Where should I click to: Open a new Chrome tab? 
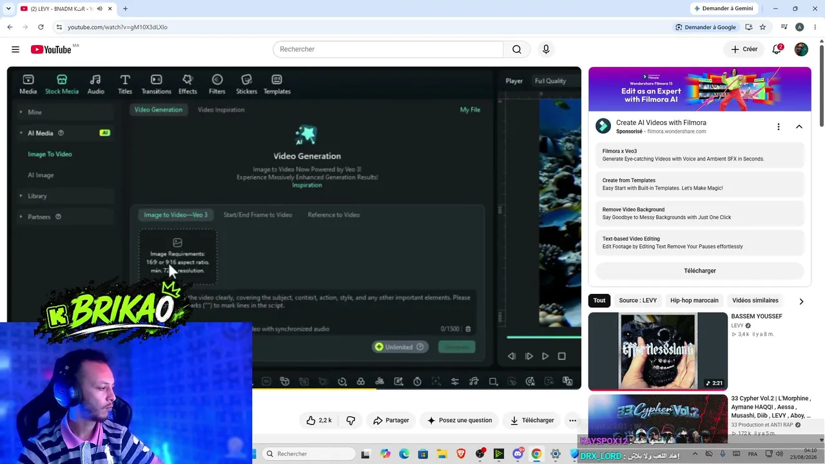click(x=125, y=9)
